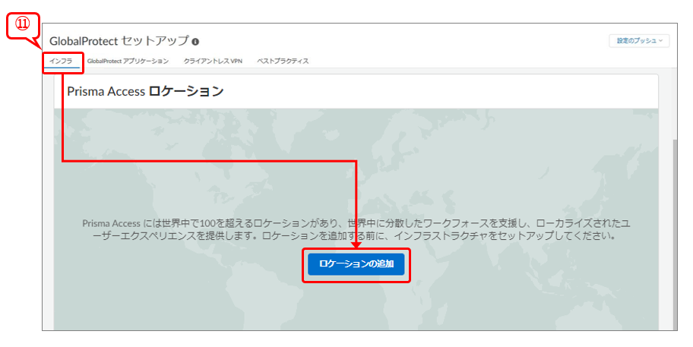
Task: Click the chevron arrow in 設定のプッシュ
Action: 661,40
